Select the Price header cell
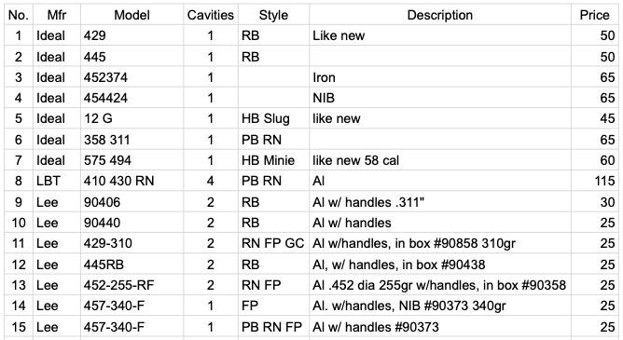Viewport: 623px width, 340px height. [x=595, y=15]
